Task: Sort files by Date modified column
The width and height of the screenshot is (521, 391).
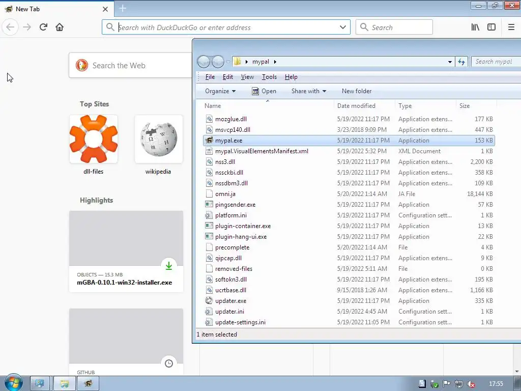Action: tap(364, 106)
